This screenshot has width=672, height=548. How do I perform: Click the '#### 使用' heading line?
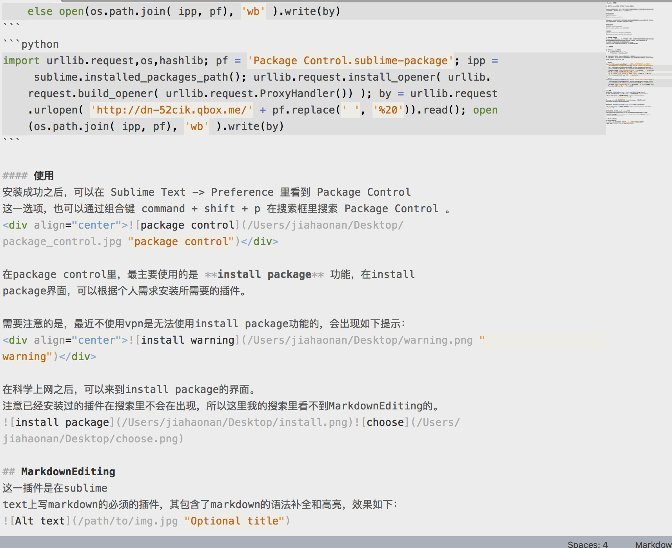(28, 175)
